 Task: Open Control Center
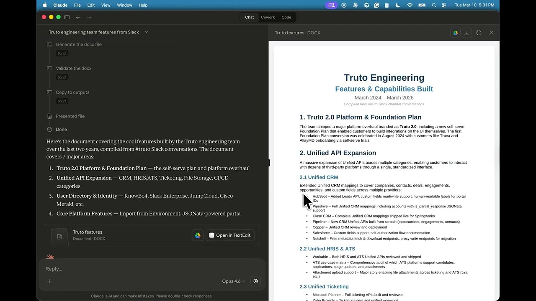tap(444, 5)
